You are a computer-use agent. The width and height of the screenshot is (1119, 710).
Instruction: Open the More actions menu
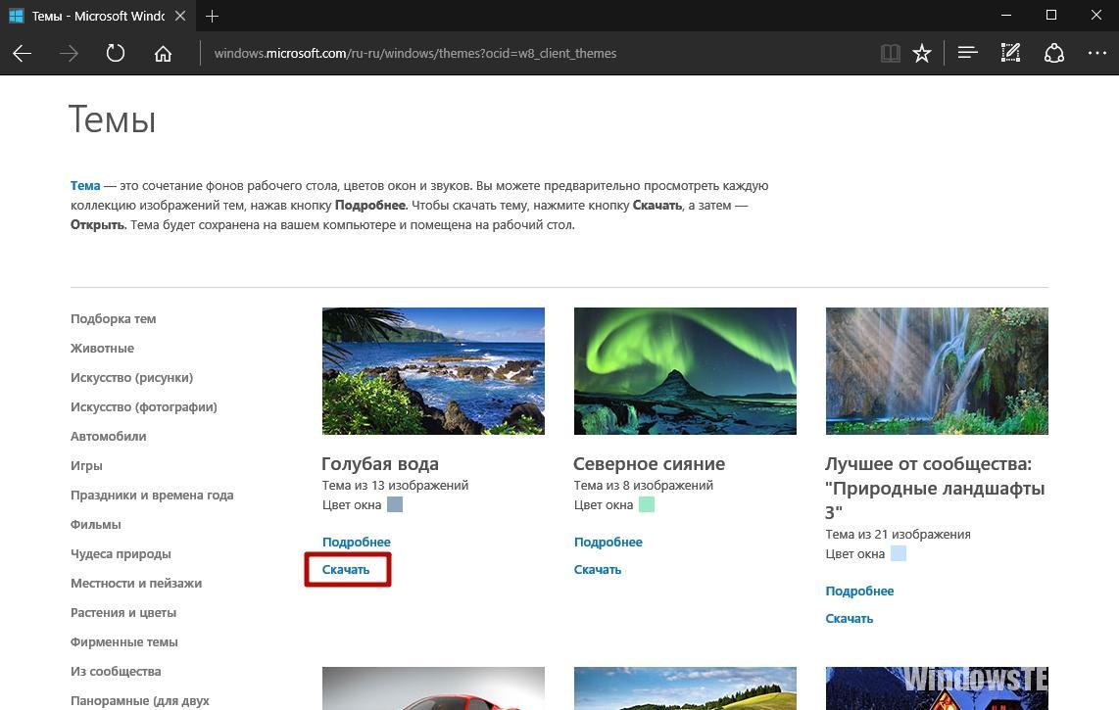[1096, 53]
